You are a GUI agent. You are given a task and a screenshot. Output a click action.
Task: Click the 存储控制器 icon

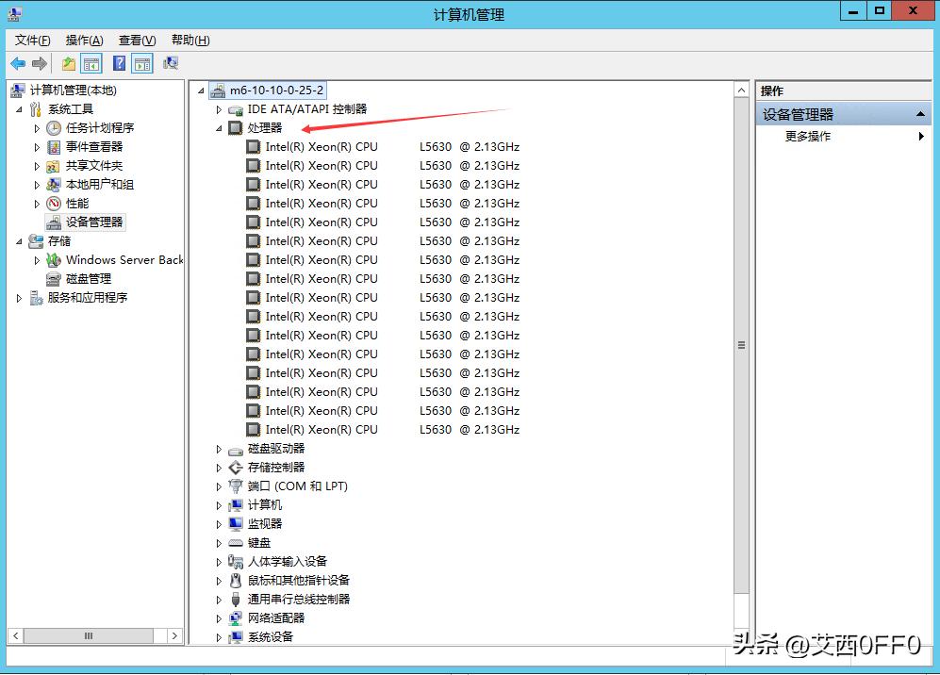236,467
